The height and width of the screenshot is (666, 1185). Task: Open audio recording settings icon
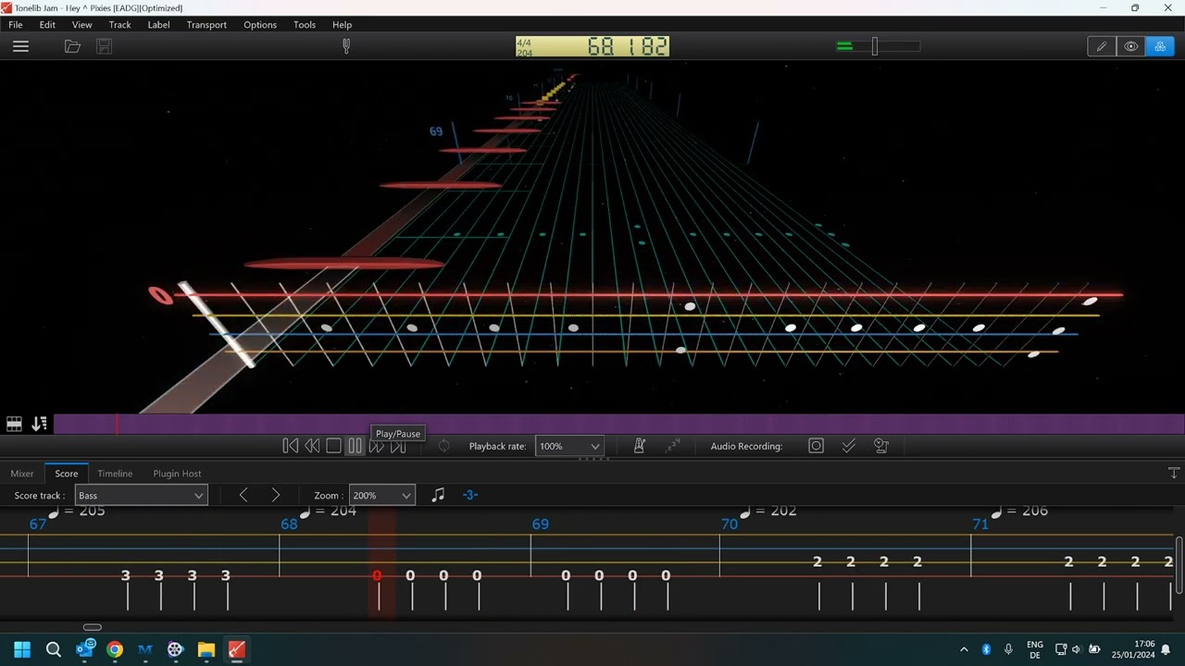(x=881, y=446)
